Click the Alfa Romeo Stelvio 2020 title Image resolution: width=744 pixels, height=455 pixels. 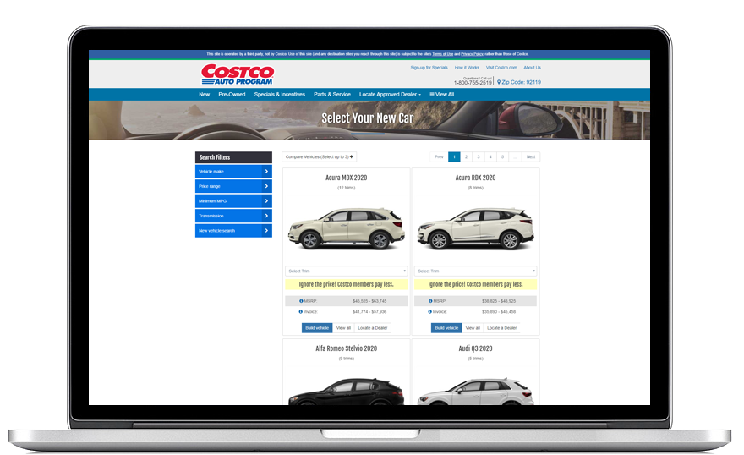click(x=347, y=348)
